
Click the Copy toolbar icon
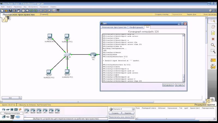[x=23, y=10]
